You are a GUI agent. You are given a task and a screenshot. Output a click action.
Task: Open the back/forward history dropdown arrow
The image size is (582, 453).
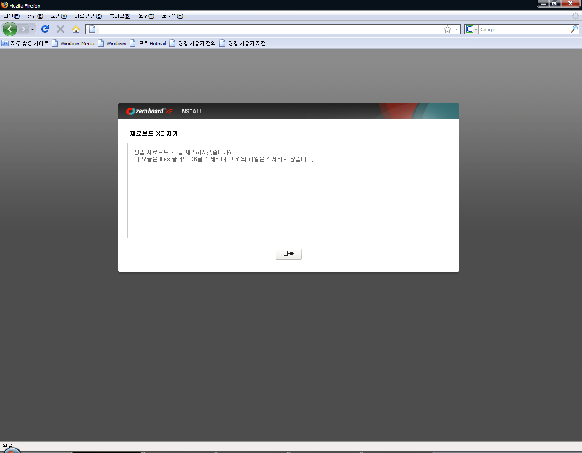[x=32, y=29]
